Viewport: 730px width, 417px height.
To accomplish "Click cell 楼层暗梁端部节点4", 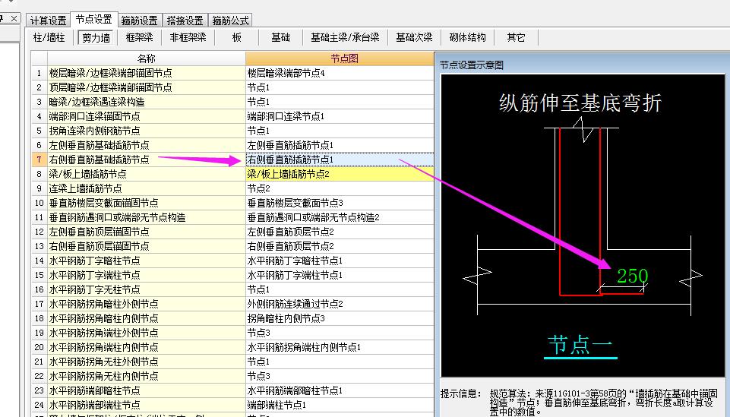I will (x=340, y=73).
